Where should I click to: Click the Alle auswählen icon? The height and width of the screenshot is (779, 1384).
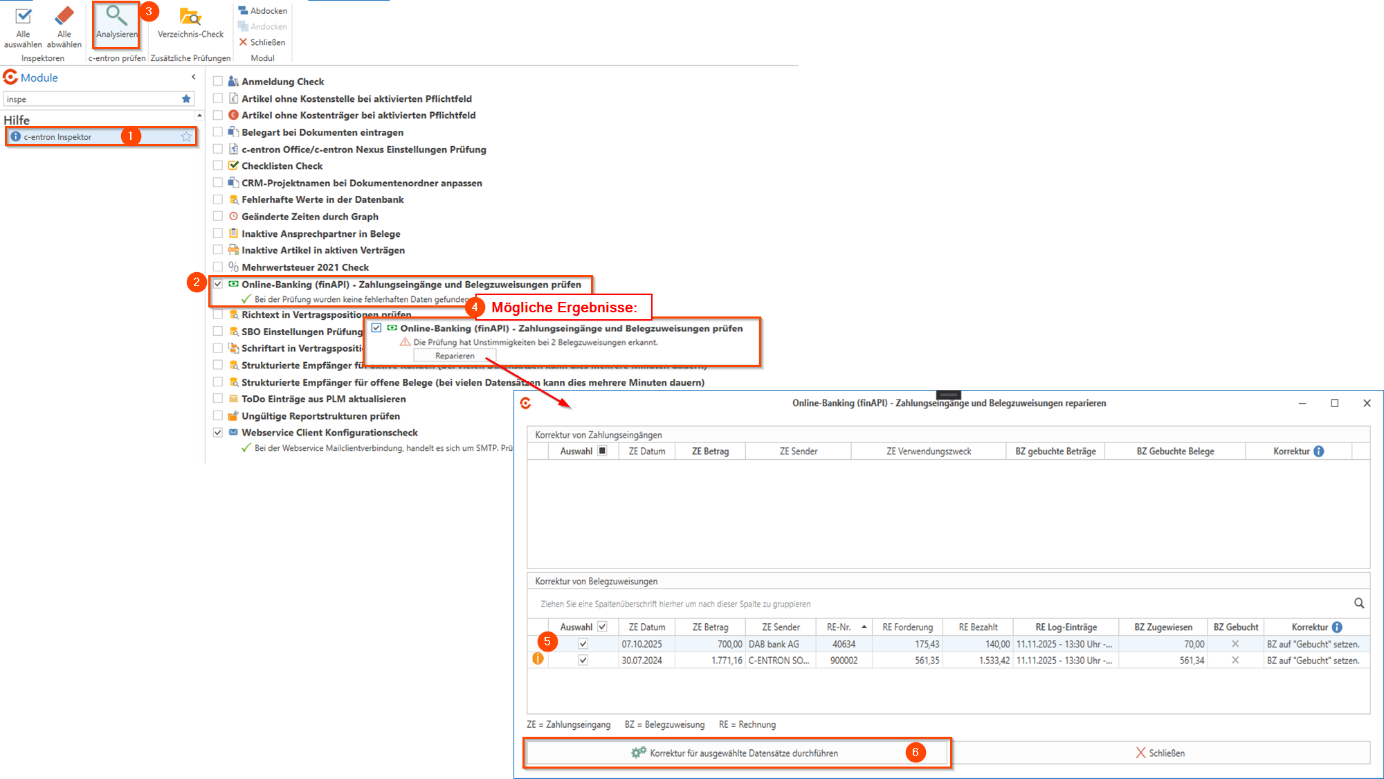23,17
